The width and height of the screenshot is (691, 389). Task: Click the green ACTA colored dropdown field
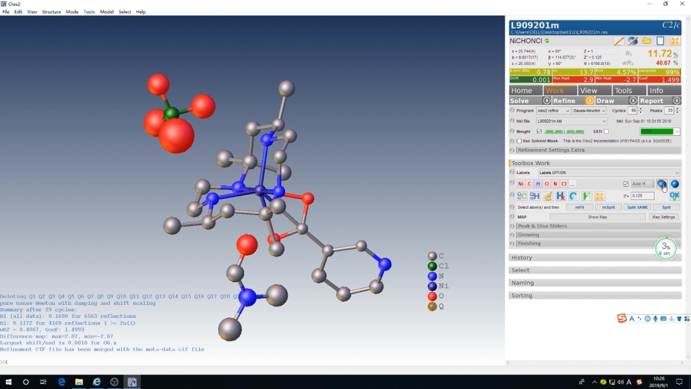tap(656, 132)
